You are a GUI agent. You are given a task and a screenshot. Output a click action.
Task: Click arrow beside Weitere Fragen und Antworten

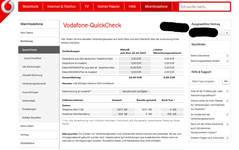coord(227,138)
